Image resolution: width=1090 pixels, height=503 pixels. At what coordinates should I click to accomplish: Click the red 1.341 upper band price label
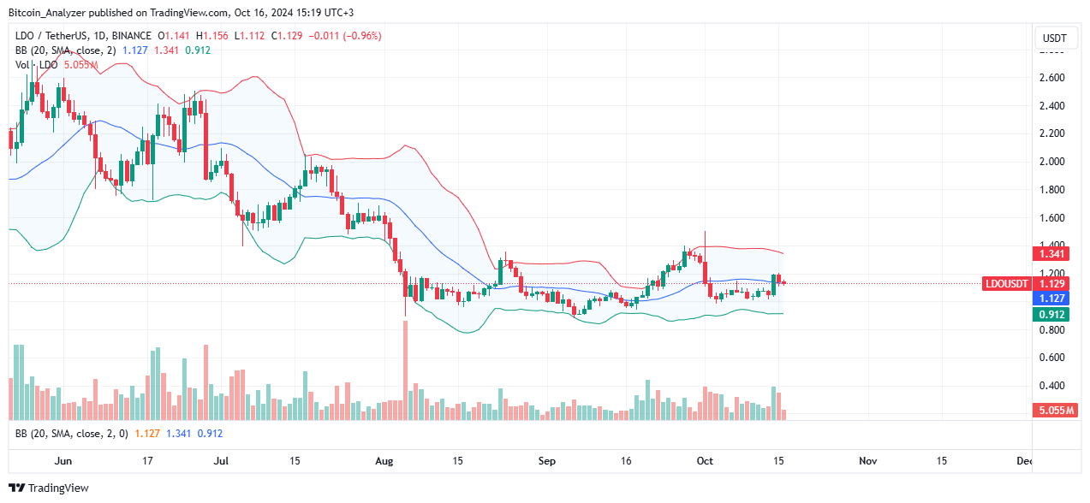click(1052, 254)
